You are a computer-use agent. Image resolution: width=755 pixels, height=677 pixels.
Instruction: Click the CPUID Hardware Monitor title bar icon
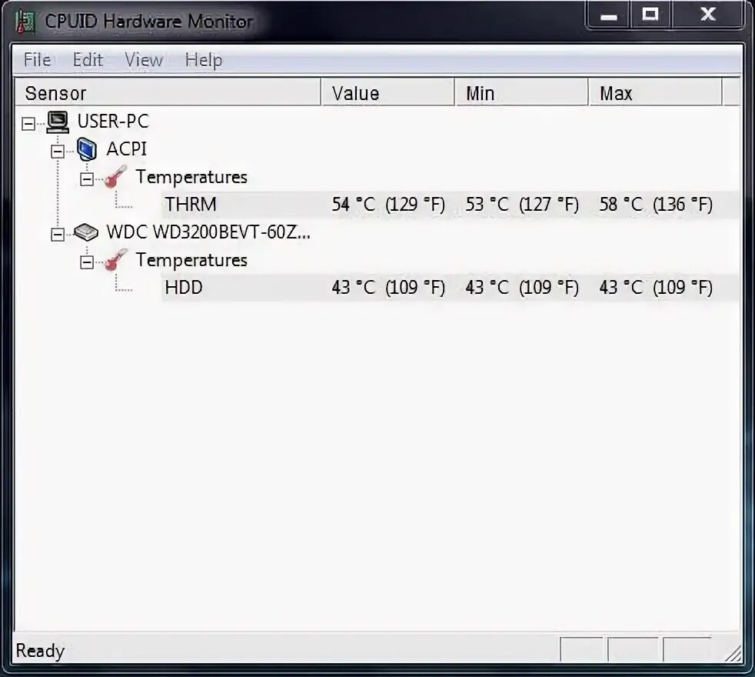click(26, 22)
